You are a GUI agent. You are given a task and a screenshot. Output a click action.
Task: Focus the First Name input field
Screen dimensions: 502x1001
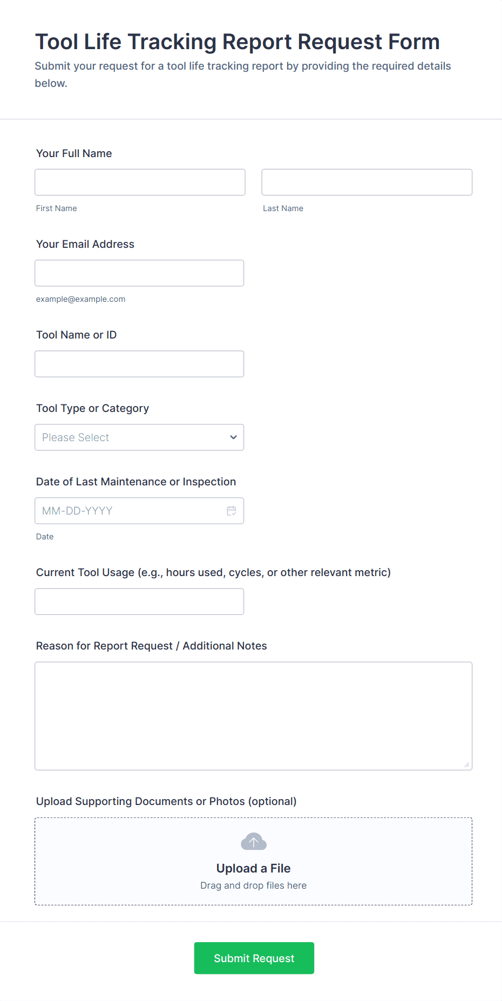140,182
